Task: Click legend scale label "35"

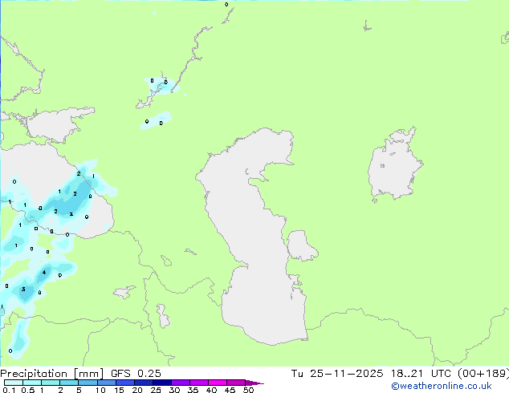Action: point(193,390)
